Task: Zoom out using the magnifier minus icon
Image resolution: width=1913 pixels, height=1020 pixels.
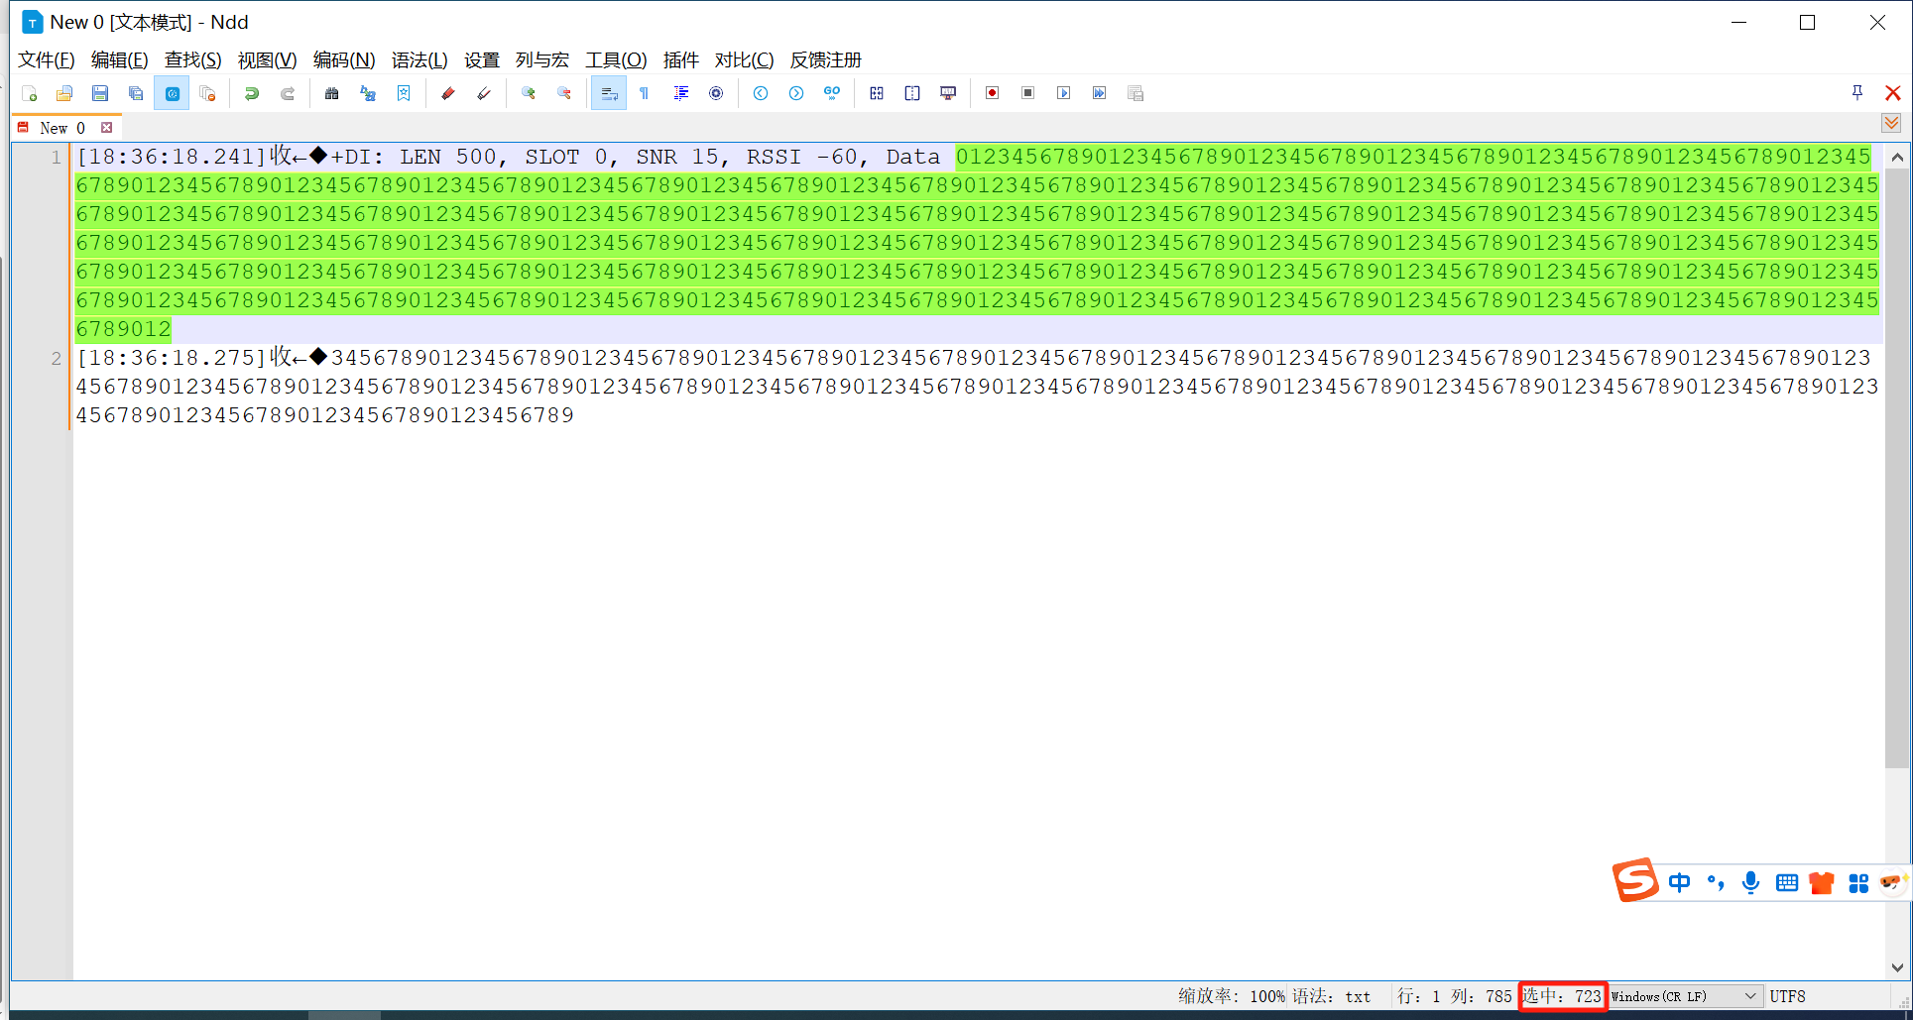Action: pyautogui.click(x=564, y=93)
